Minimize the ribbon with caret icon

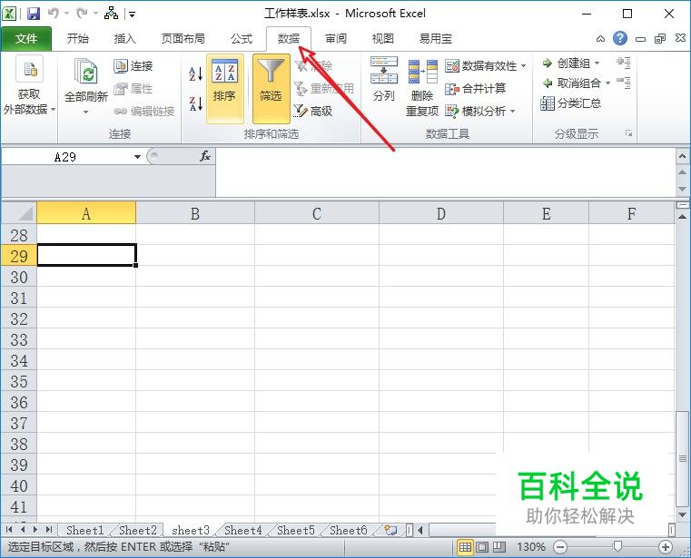[600, 39]
